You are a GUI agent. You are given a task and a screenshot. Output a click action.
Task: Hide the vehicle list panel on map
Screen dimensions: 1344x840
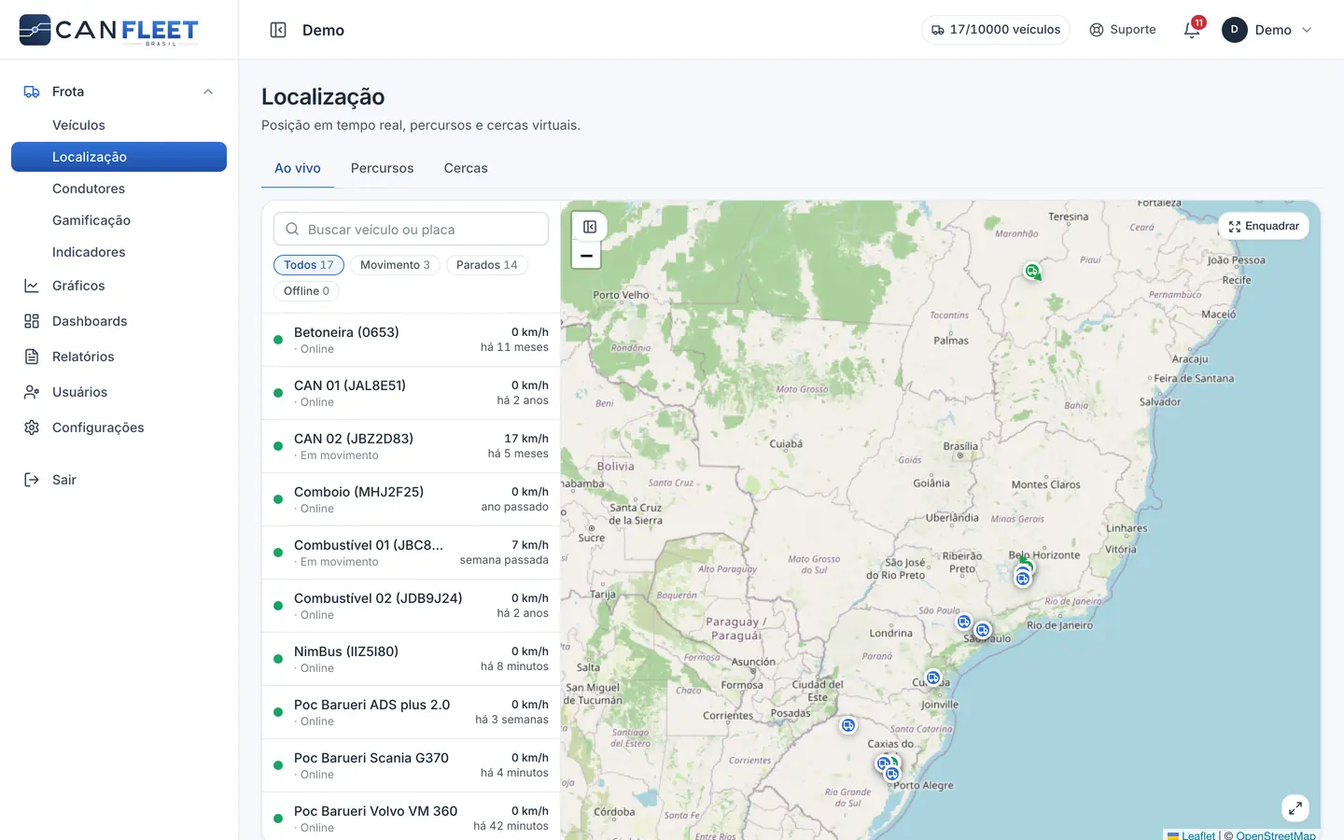pos(590,227)
